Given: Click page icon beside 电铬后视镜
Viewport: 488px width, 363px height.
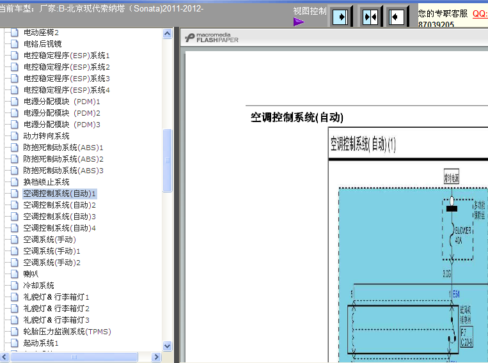Looking at the screenshot, I should (14, 44).
